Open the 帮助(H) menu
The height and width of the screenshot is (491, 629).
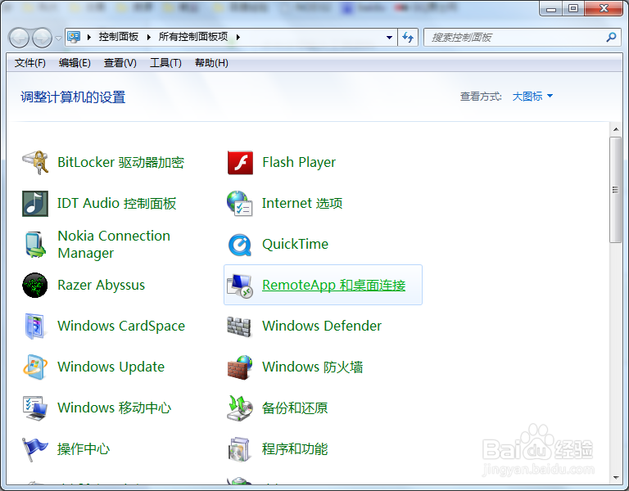pyautogui.click(x=211, y=63)
